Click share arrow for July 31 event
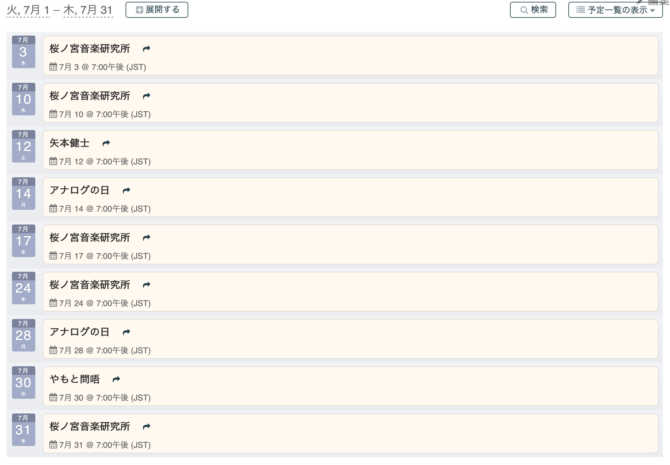This screenshot has height=465, width=670. (x=146, y=427)
